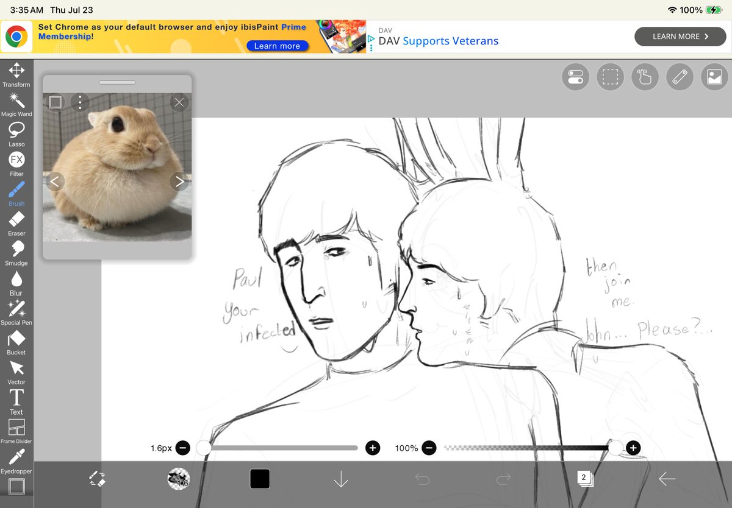Select the Text tool
Image resolution: width=732 pixels, height=508 pixels.
coord(16,401)
